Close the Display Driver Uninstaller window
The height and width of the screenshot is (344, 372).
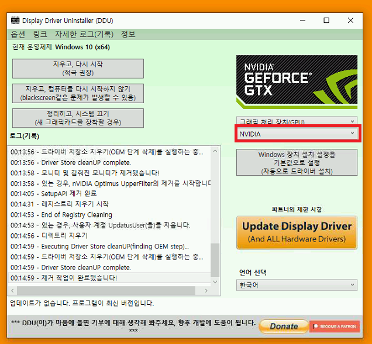[350, 21]
